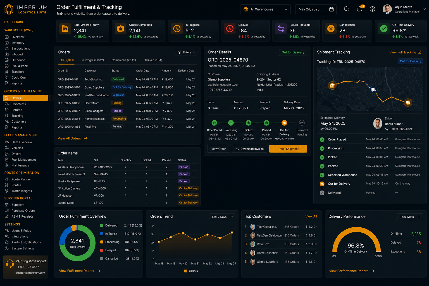Image resolution: width=429 pixels, height=286 pixels.
Task: Click the Out for Delivery timeline step icon
Action: (284, 123)
